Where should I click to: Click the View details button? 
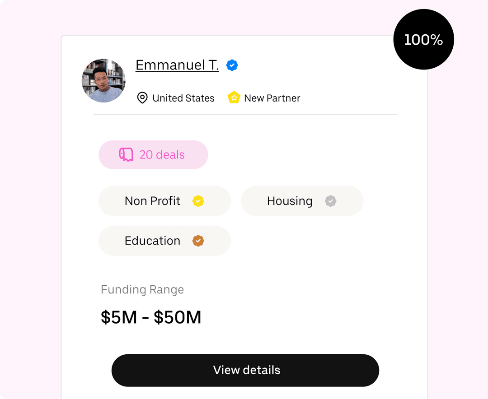245,370
